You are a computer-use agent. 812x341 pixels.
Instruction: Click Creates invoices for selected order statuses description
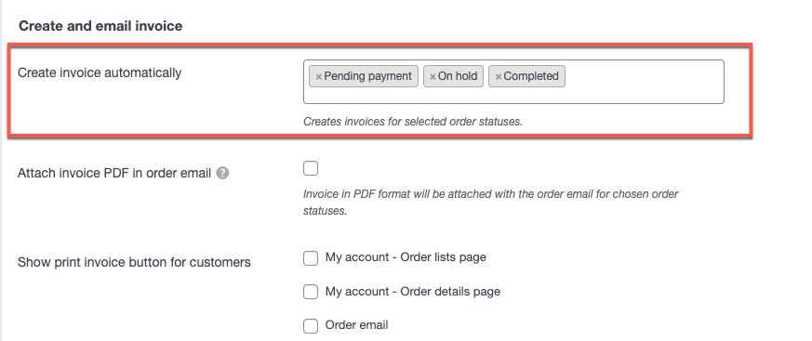[x=413, y=122]
